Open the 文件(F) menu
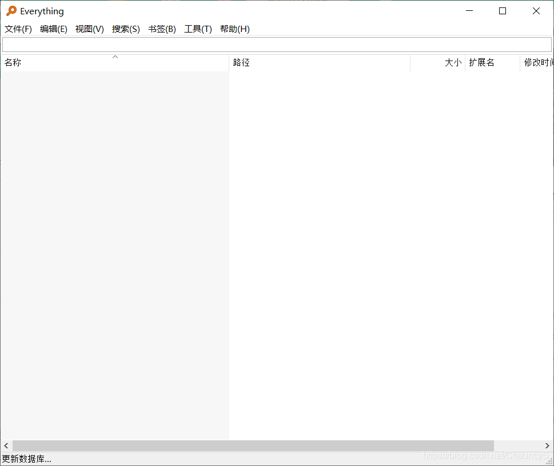Image resolution: width=554 pixels, height=466 pixels. [x=18, y=29]
